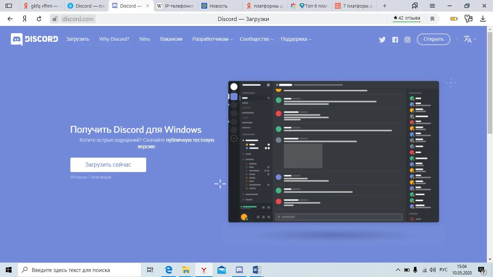Switch to the Новость tab
Screen dimensions: 493x277
[220, 6]
